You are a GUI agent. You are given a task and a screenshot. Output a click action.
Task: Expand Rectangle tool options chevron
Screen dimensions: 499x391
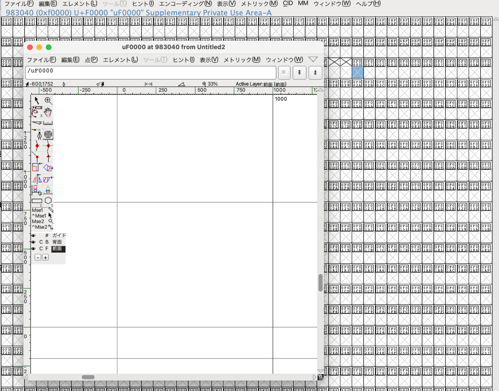pyautogui.click(x=41, y=205)
